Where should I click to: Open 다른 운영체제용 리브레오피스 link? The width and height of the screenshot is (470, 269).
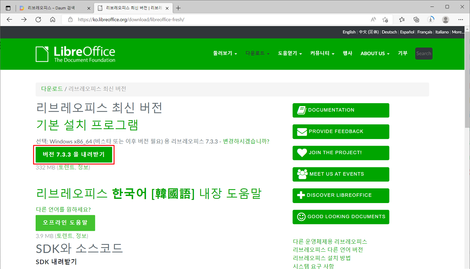pos(330,242)
